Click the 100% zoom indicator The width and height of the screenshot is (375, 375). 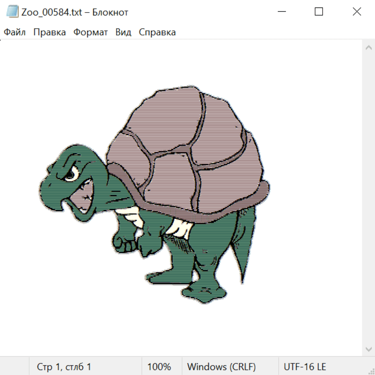pyautogui.click(x=159, y=367)
